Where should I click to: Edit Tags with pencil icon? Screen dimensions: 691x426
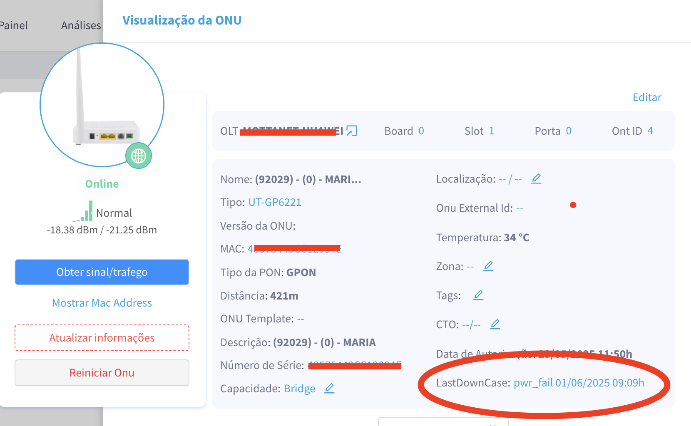coord(478,295)
